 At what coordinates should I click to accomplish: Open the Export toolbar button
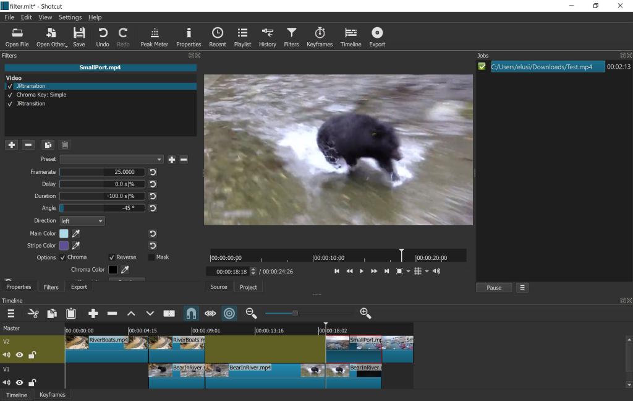pyautogui.click(x=376, y=37)
